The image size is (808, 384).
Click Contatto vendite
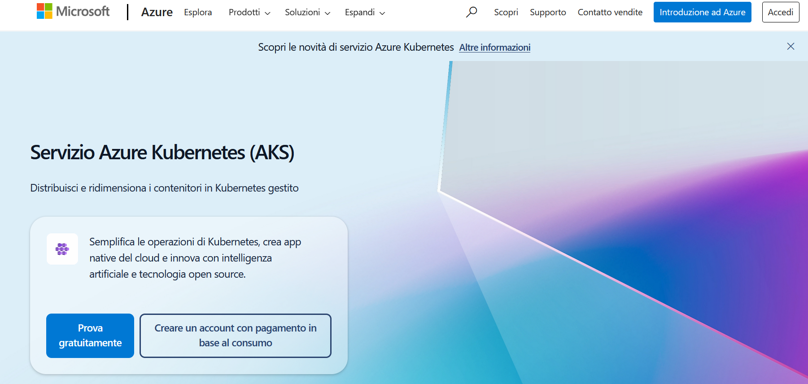pyautogui.click(x=610, y=12)
